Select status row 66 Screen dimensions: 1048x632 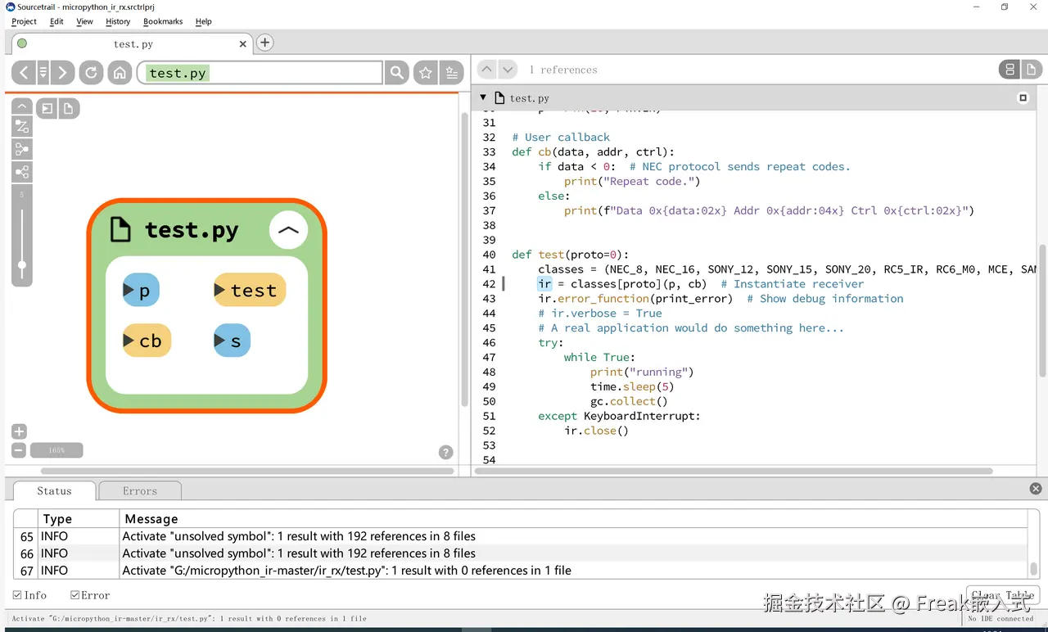521,553
